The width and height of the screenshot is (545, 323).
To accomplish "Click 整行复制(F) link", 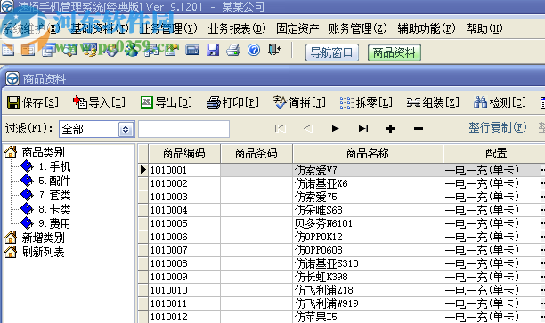I will pyautogui.click(x=498, y=127).
